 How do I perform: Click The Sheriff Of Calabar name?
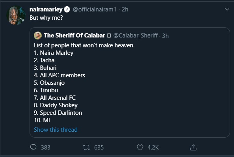pyautogui.click(x=74, y=36)
